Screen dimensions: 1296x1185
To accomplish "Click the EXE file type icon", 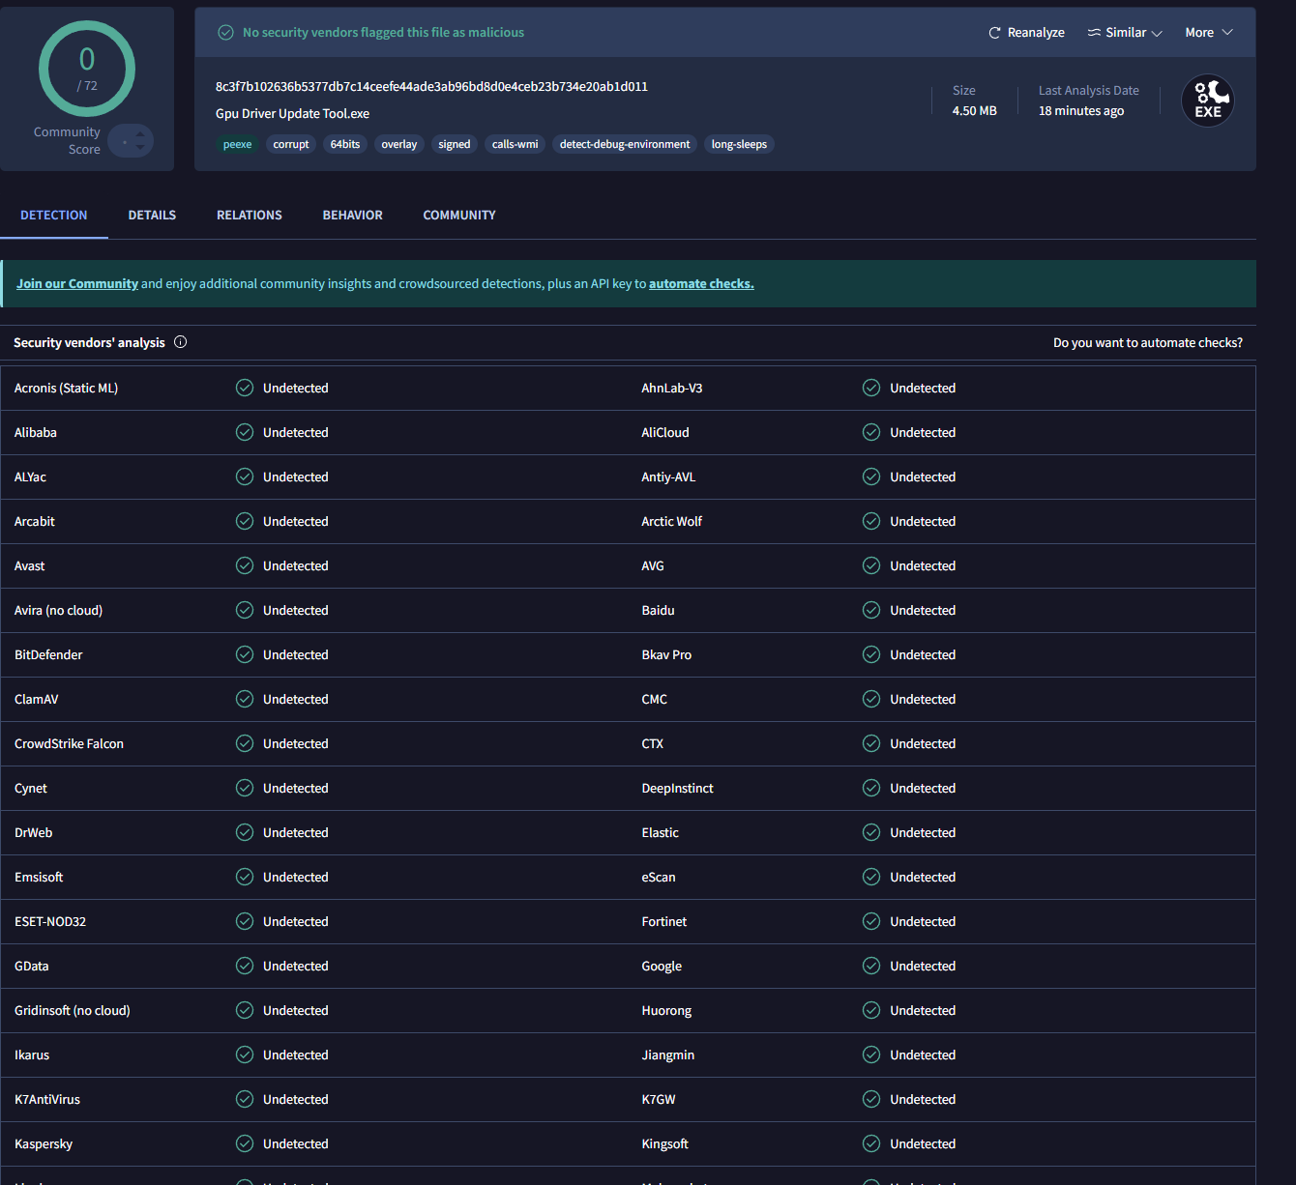I will (1207, 101).
